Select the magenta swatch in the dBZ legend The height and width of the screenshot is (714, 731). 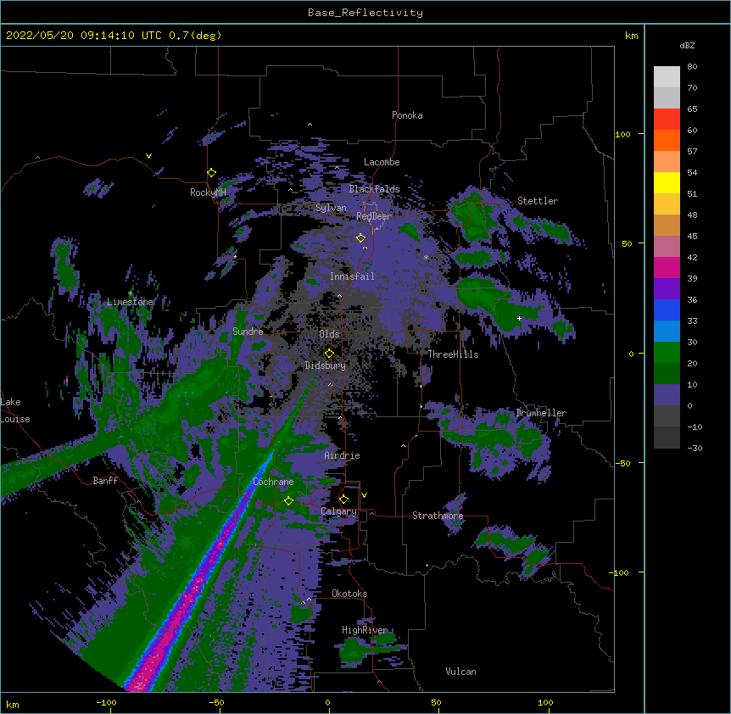click(667, 267)
